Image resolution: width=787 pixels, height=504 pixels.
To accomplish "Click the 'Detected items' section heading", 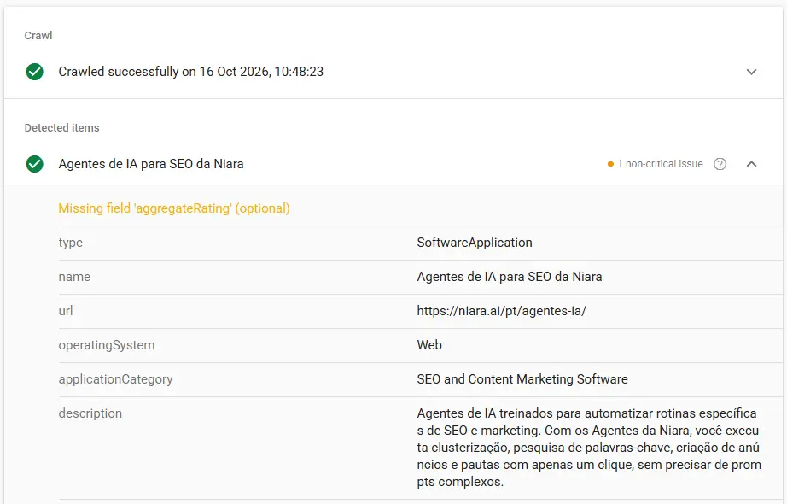I will 61,127.
